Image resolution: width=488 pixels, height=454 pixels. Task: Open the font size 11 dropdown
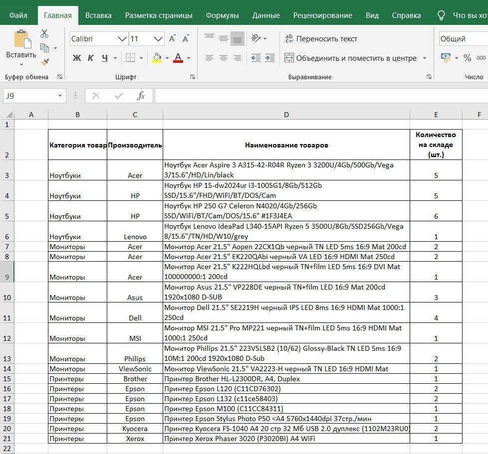pos(158,38)
